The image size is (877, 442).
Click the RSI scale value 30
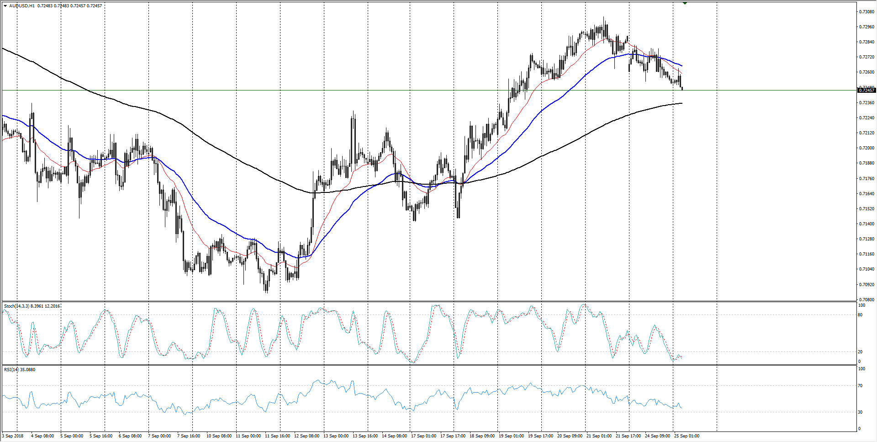pos(860,412)
